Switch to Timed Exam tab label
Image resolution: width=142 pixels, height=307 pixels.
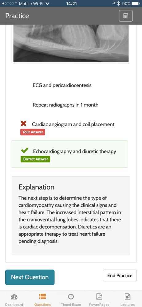point(71,305)
